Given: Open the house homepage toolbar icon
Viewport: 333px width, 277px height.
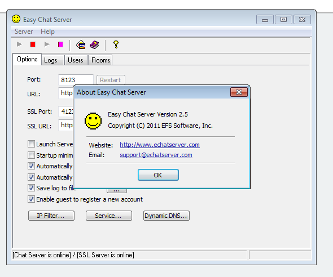Looking at the screenshot, I should 81,44.
